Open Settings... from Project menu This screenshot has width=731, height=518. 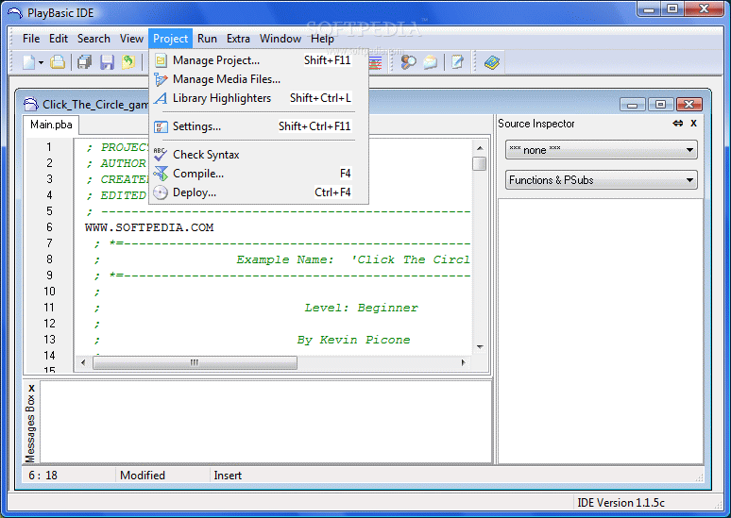click(x=258, y=126)
